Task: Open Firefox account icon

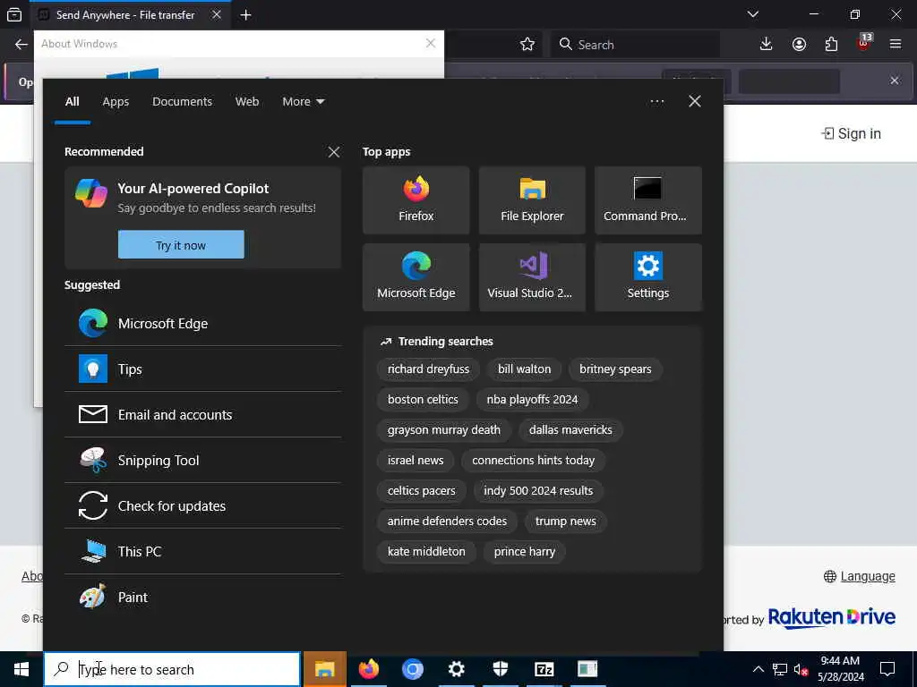Action: [x=799, y=45]
